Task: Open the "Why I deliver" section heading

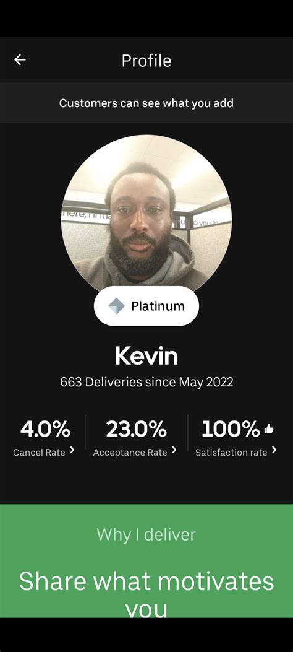Action: pos(146,535)
